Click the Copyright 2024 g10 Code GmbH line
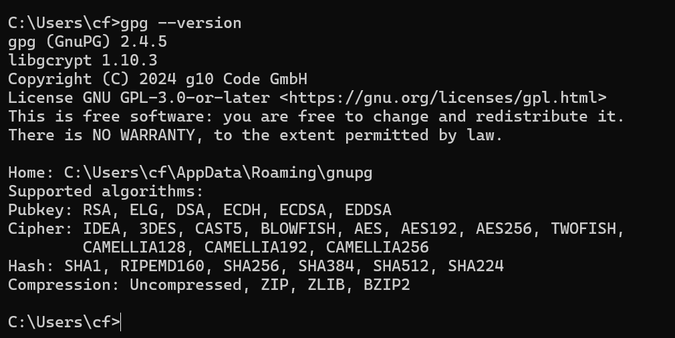Viewport: 675px width, 338px height. [x=158, y=79]
